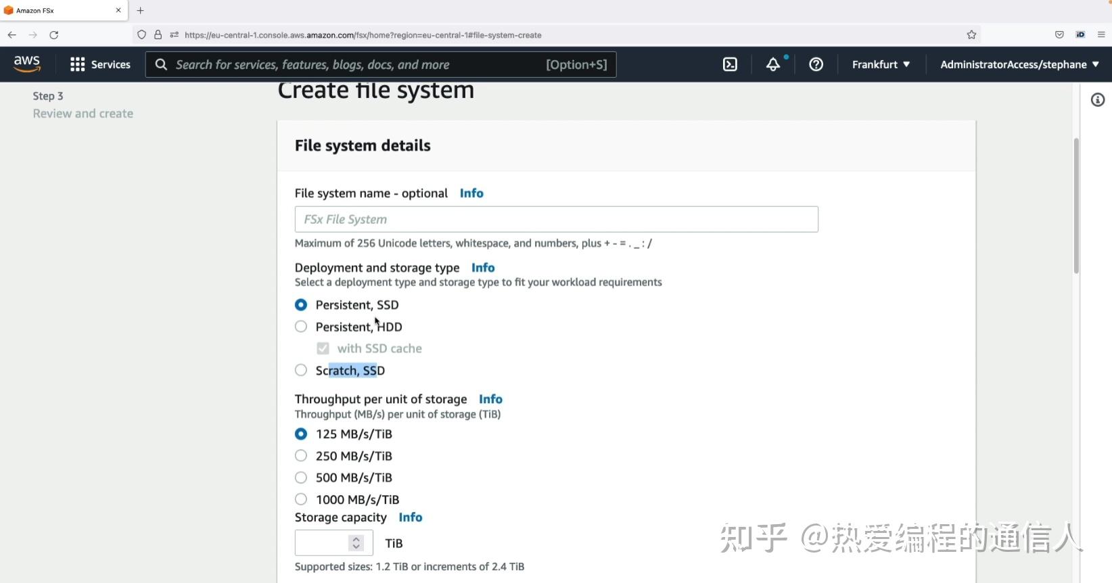Toggle the with SSD cache checkbox

click(323, 348)
